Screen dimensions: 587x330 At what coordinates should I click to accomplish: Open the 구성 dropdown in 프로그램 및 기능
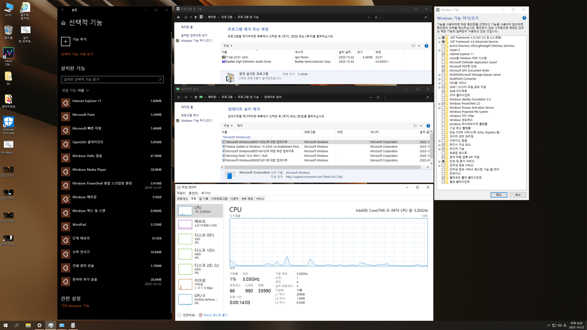[x=228, y=46]
